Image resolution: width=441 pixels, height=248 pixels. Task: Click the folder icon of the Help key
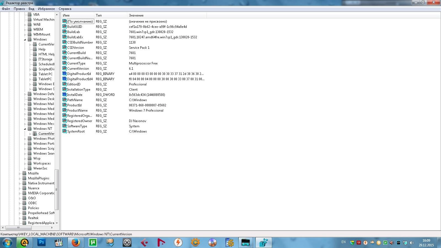35,49
